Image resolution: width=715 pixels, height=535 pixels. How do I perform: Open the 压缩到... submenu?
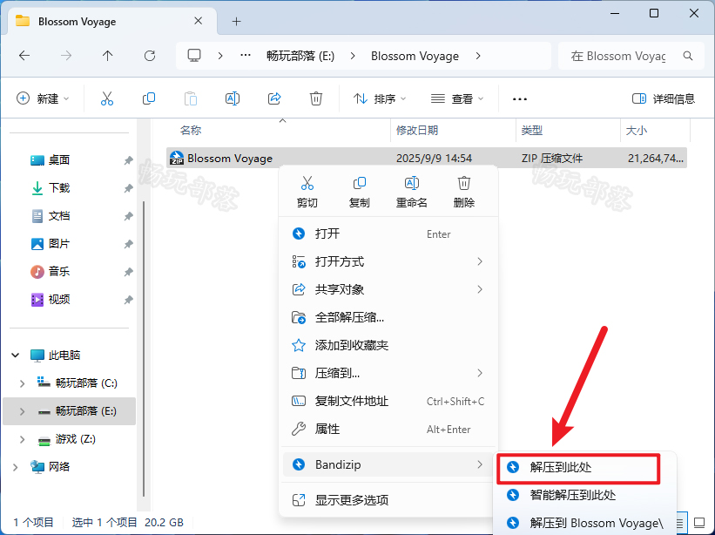[388, 373]
